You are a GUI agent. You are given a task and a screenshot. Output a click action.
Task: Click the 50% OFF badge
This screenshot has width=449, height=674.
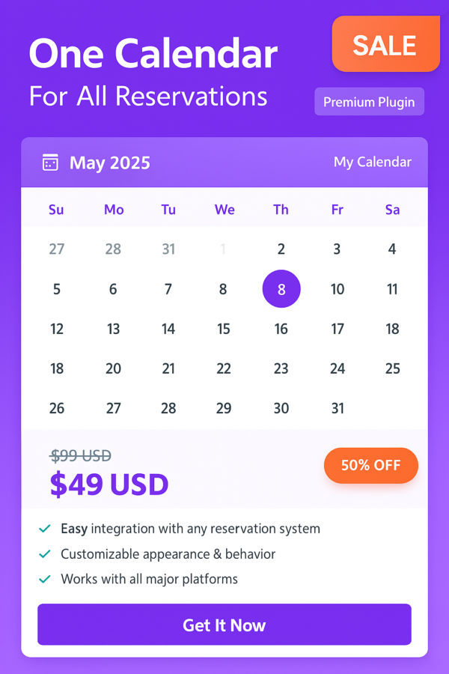coord(371,466)
